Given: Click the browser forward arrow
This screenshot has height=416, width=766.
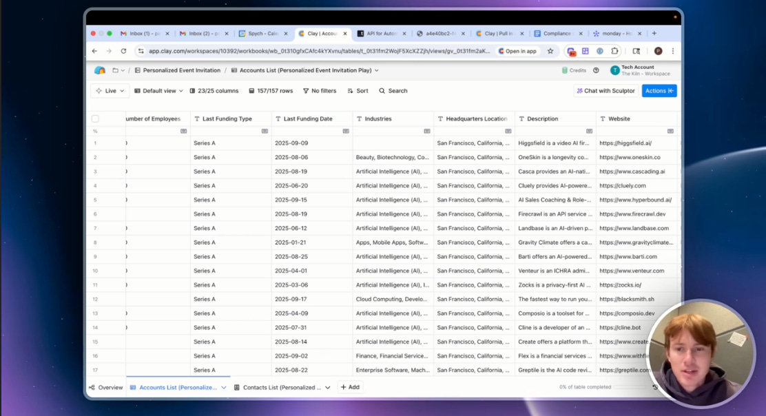Looking at the screenshot, I should tap(109, 51).
